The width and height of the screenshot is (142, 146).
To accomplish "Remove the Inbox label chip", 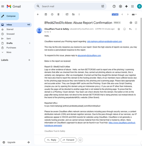I will tap(120, 23).
